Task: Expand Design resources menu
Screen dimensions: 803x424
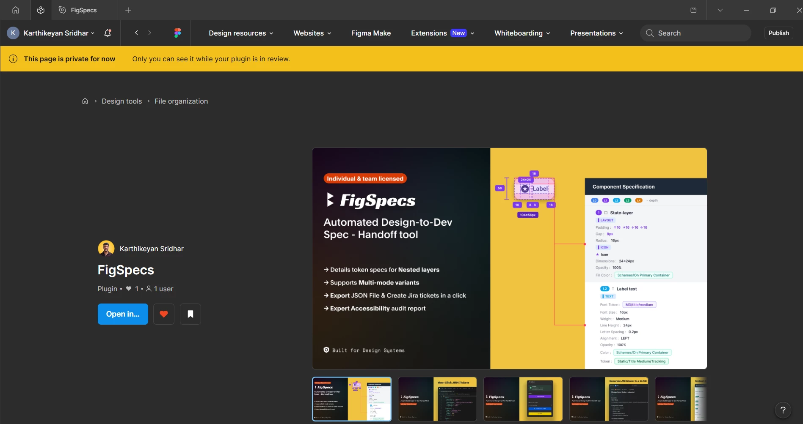Action: (241, 33)
